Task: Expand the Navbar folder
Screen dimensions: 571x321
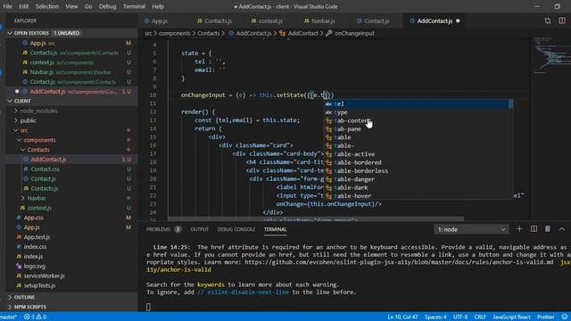Action: (37, 198)
